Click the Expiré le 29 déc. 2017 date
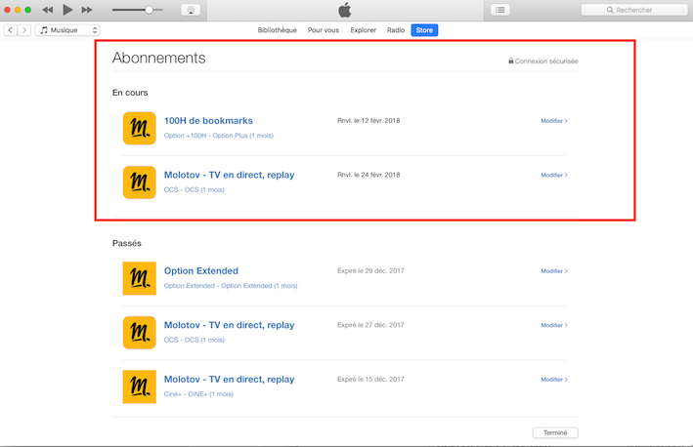This screenshot has width=693, height=447. (x=370, y=271)
